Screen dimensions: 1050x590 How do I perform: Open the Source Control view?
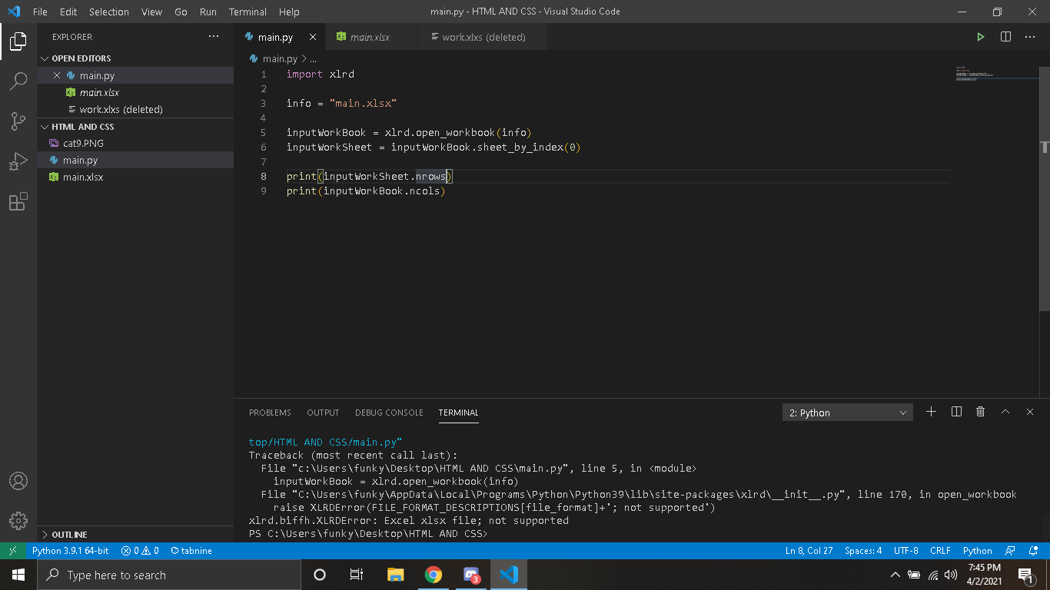click(18, 121)
